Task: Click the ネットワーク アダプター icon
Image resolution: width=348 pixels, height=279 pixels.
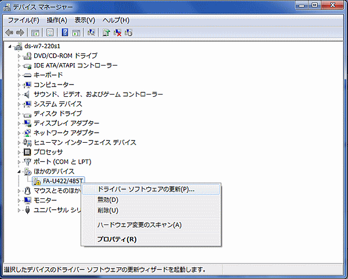Action: [x=27, y=133]
